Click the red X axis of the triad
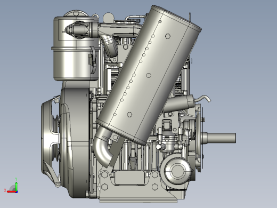Image resolution: width=277 pixels, height=208 pixels. 11,192
